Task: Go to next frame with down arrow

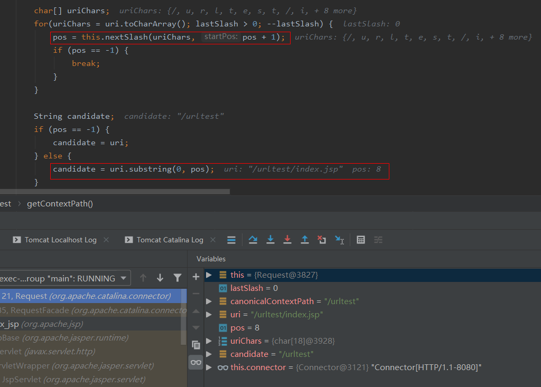Action: point(160,278)
